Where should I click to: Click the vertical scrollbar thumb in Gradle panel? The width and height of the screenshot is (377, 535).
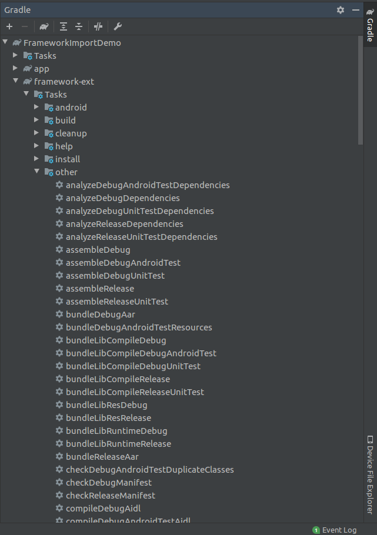[361, 91]
